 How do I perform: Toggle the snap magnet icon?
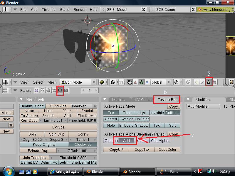tap(188, 82)
